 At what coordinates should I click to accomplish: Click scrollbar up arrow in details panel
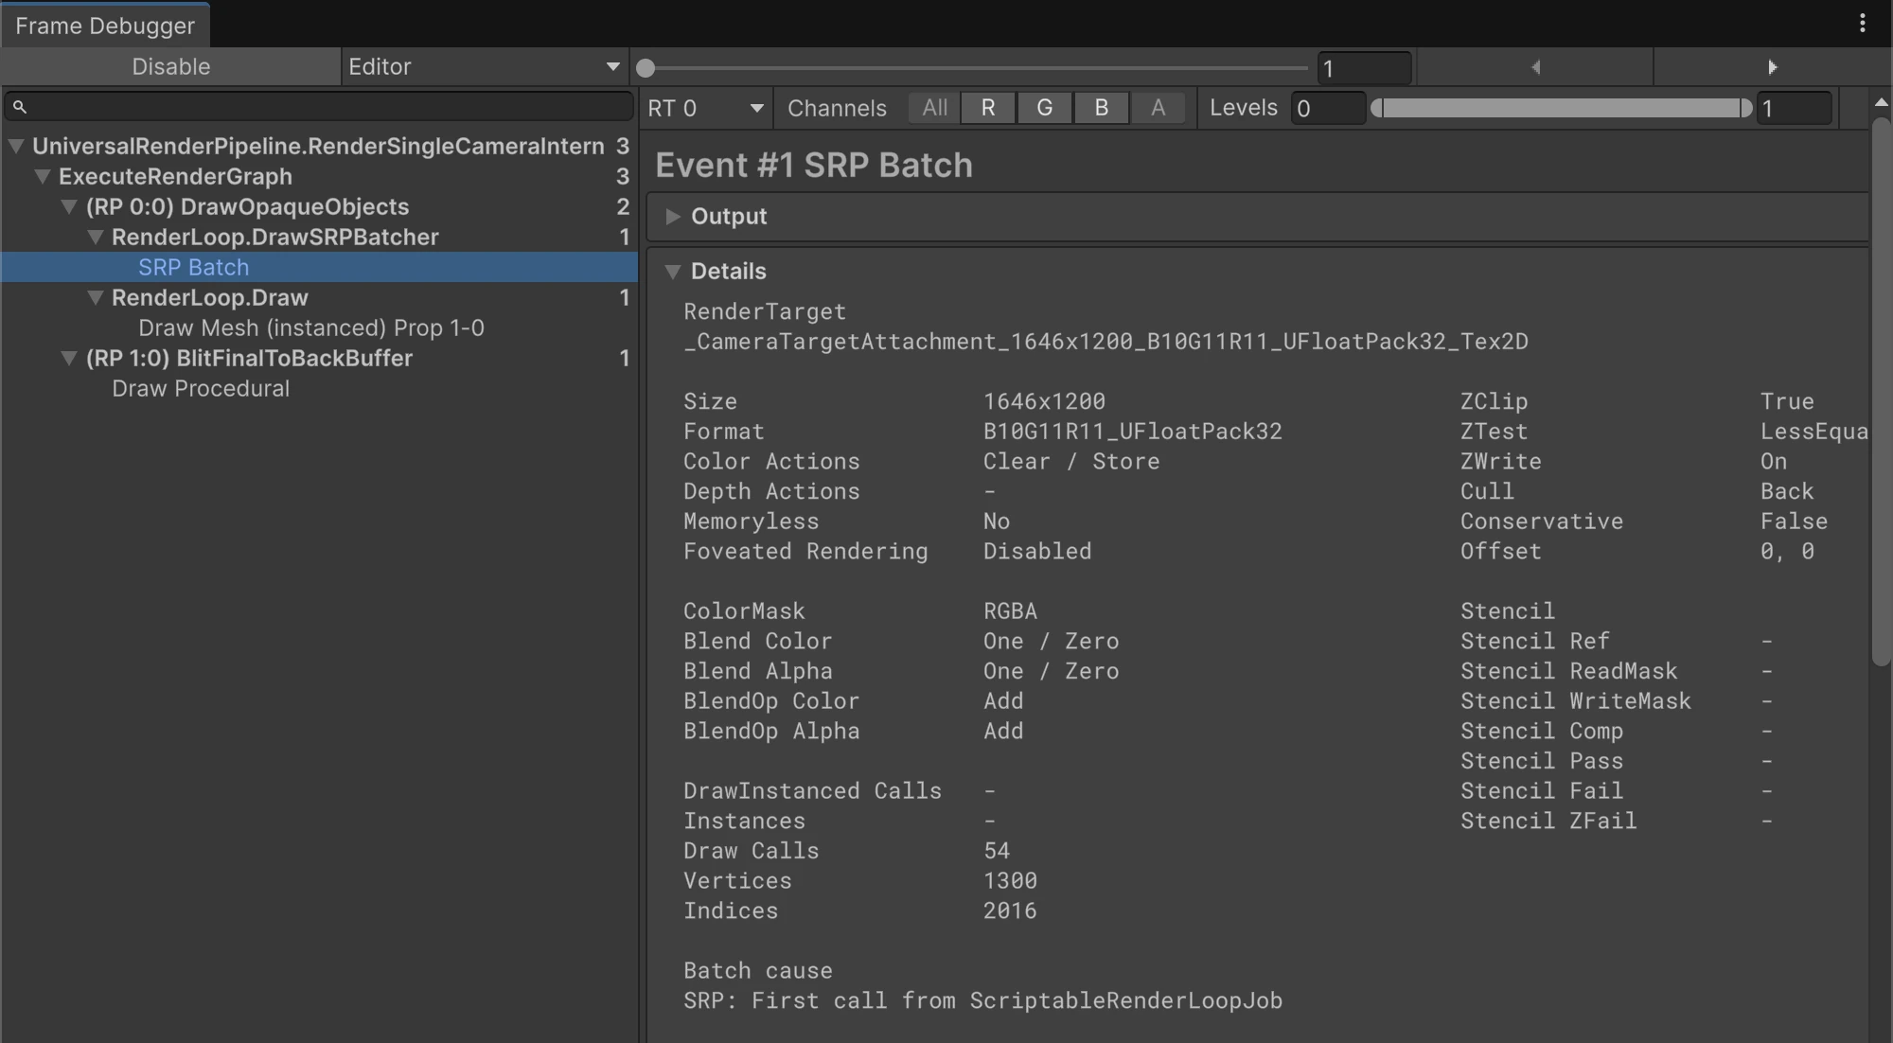click(x=1882, y=101)
